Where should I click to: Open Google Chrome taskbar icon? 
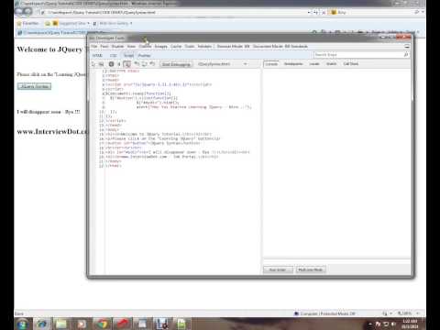[102, 324]
